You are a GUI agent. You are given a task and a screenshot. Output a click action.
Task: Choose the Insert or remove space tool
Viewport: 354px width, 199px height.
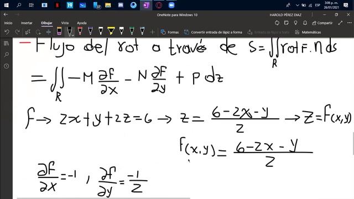[49, 32]
